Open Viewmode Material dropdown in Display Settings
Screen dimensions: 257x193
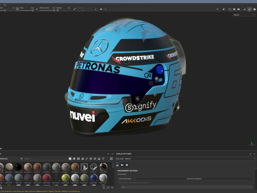[190, 159]
